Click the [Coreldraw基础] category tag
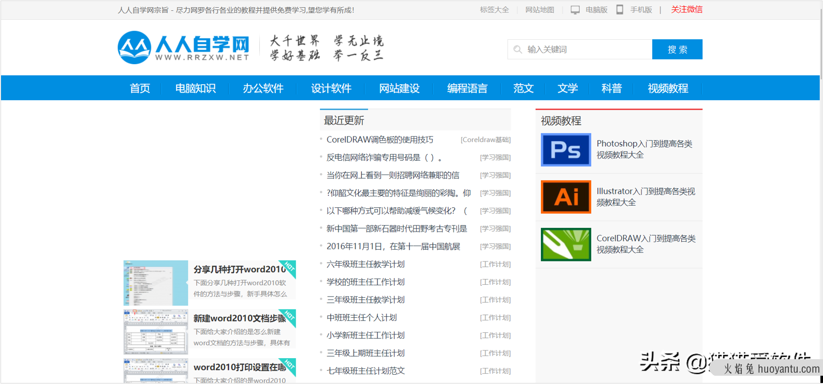Viewport: 823px width, 384px height. (x=486, y=140)
